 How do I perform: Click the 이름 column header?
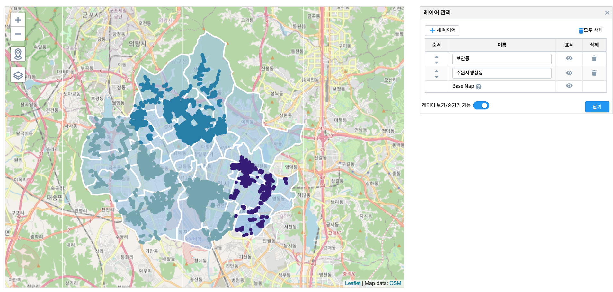(502, 45)
